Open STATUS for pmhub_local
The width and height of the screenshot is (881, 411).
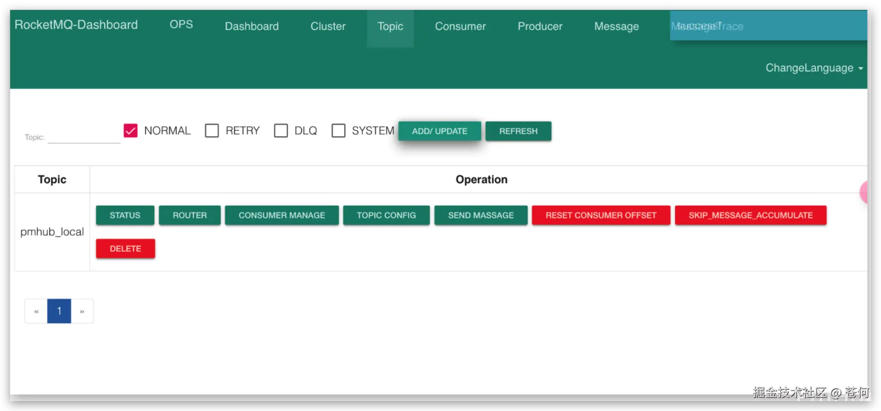pyautogui.click(x=125, y=215)
